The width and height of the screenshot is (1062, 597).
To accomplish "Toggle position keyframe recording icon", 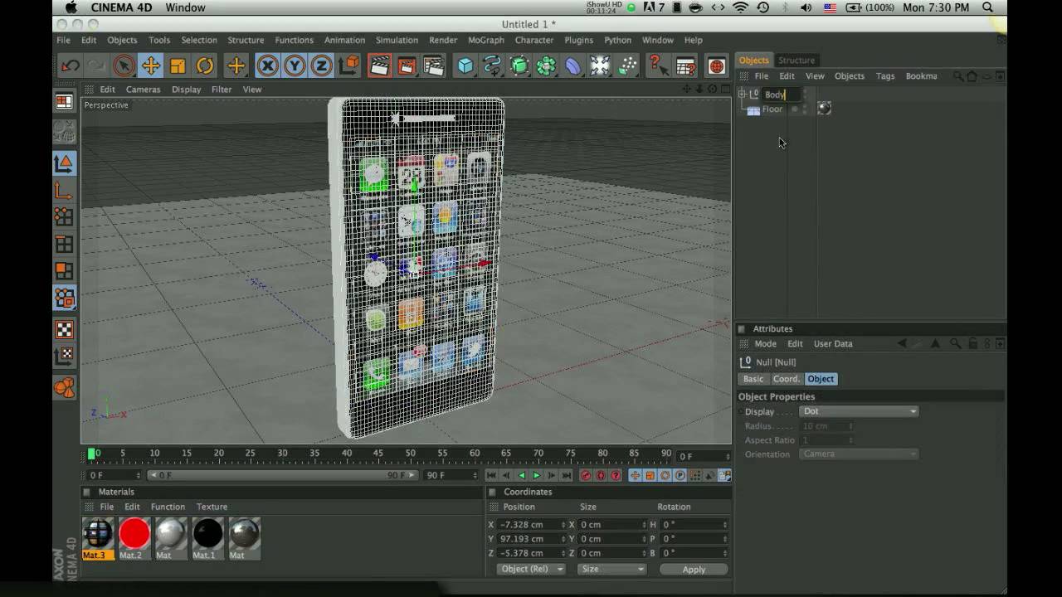I will 635,476.
